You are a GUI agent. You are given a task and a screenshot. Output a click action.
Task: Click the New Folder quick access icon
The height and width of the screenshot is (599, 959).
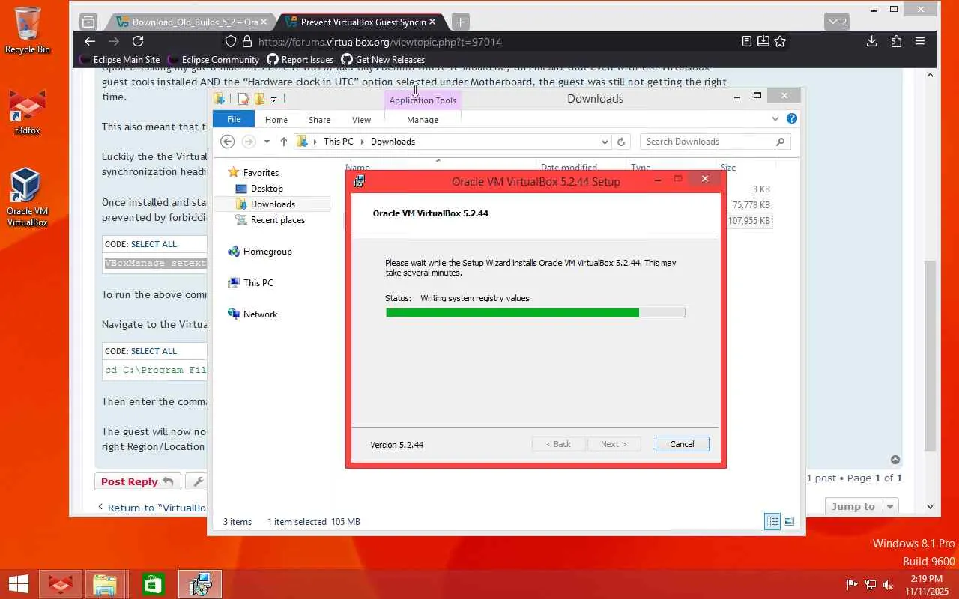coord(259,99)
